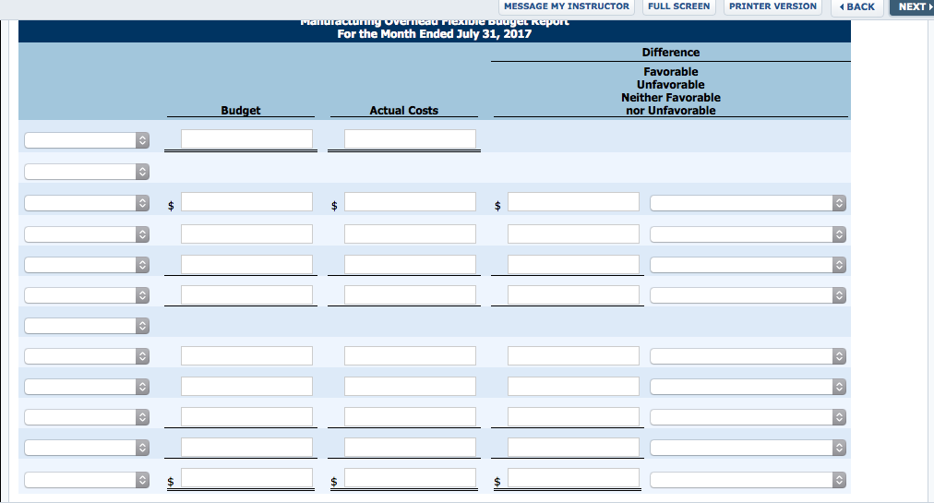Open the label dropdown in the ninth form row
Image resolution: width=934 pixels, height=503 pixels.
[x=87, y=386]
